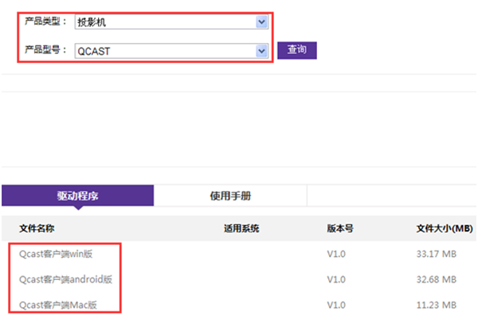Open the Qcast客户端win版 download link
This screenshot has height=323, width=478.
click(x=57, y=255)
